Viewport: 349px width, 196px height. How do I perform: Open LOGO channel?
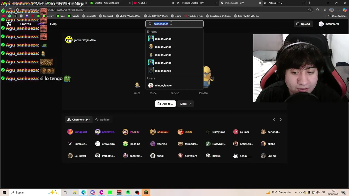click(x=185, y=132)
